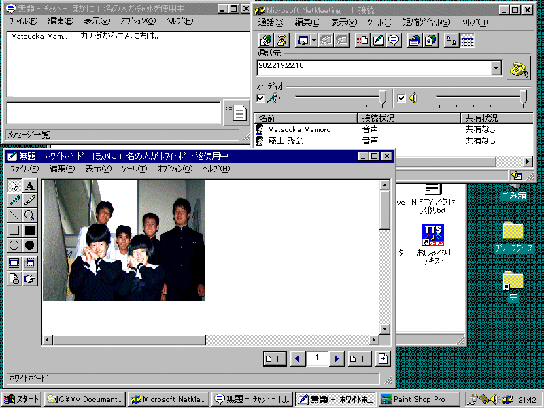Choose the Pen tool in Whiteboard

tap(14, 201)
